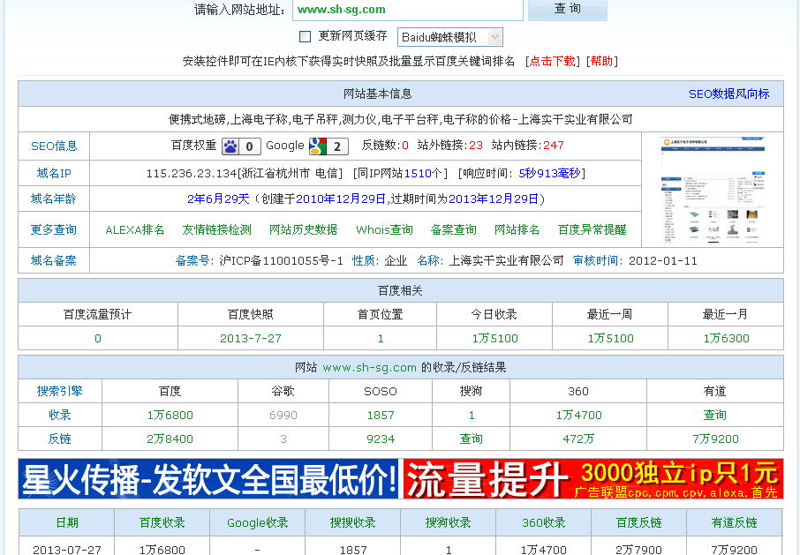Click Baidu indexed count 1万6800

pyautogui.click(x=170, y=416)
